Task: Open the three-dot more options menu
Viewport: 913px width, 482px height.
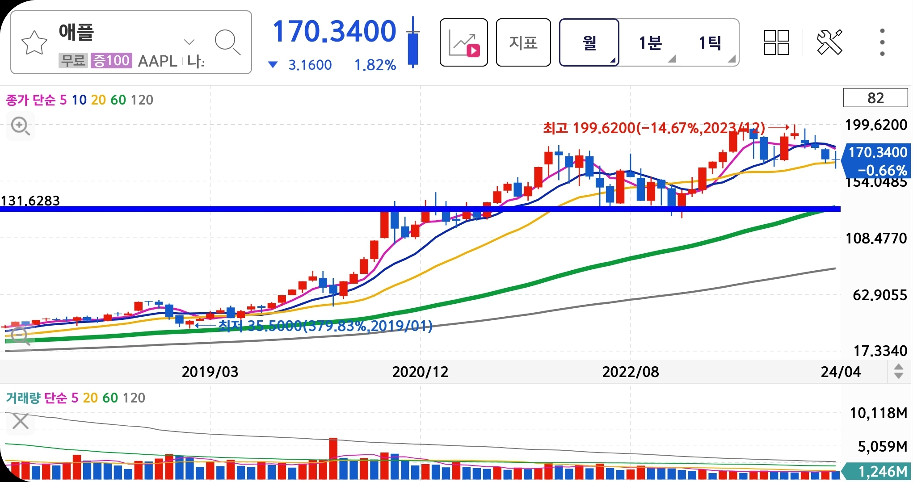Action: click(x=882, y=42)
